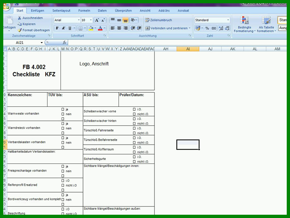
Task: Switch to the Daten tab
Action: (x=102, y=11)
